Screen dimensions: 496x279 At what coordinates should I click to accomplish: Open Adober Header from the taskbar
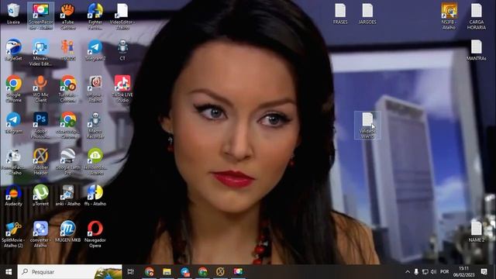click(220, 272)
